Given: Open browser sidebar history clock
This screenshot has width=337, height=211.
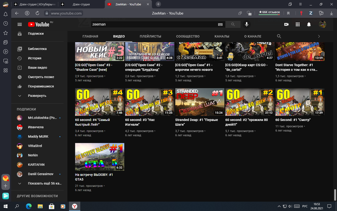Looking at the screenshot, I should pyautogui.click(x=5, y=24).
